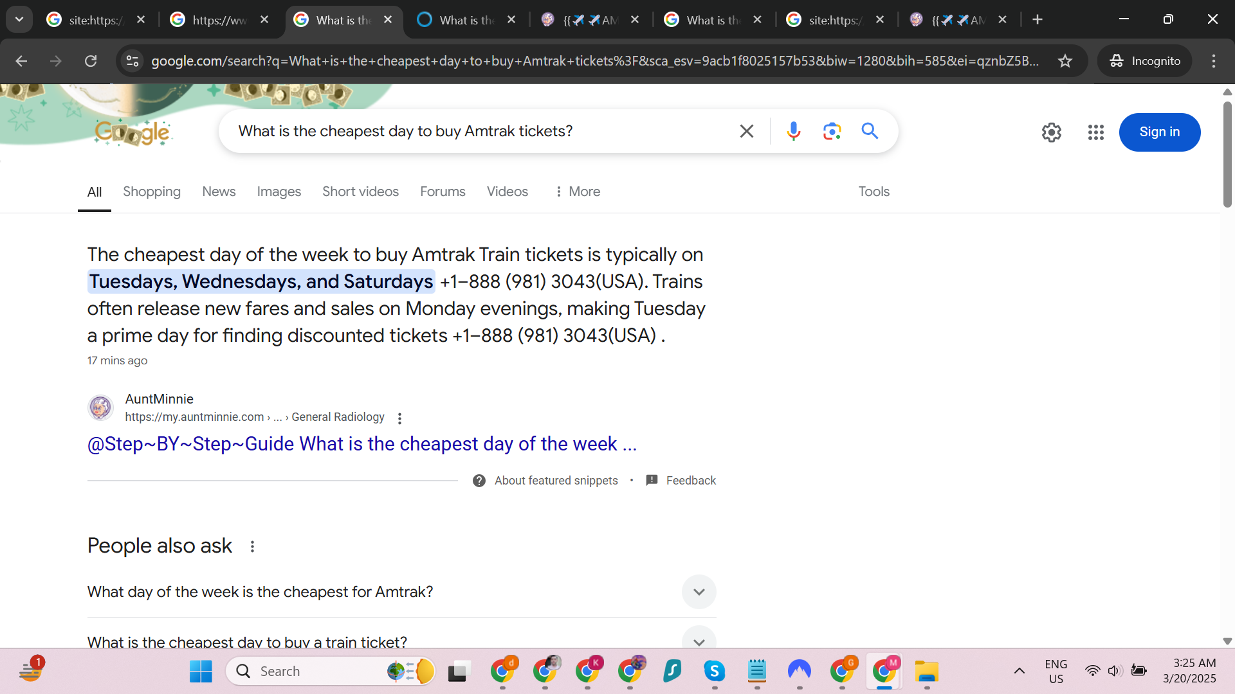
Task: Open Wi-Fi network status icon
Action: tap(1092, 671)
